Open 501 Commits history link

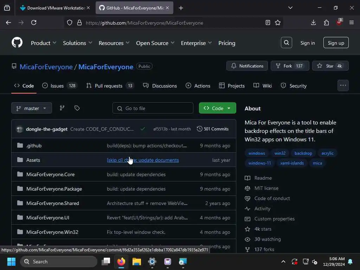click(x=213, y=129)
